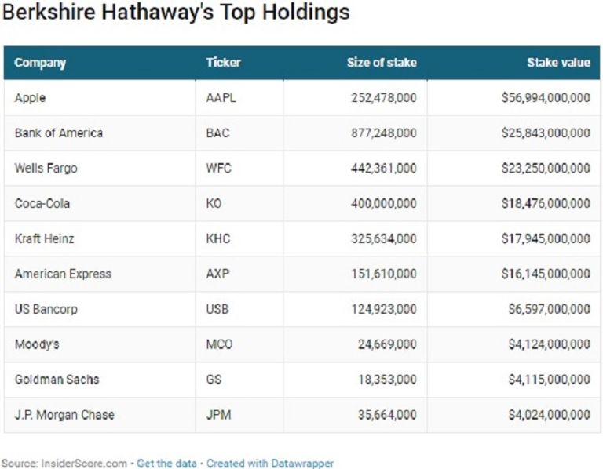Select the Apple company cell
603x469 pixels.
[x=31, y=98]
